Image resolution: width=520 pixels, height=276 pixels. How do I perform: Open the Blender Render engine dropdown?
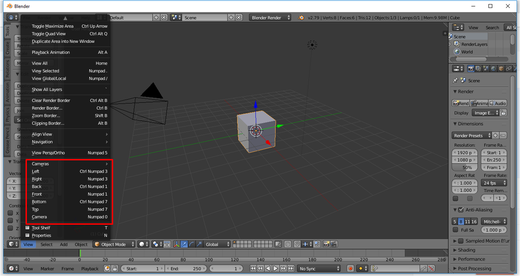[270, 18]
